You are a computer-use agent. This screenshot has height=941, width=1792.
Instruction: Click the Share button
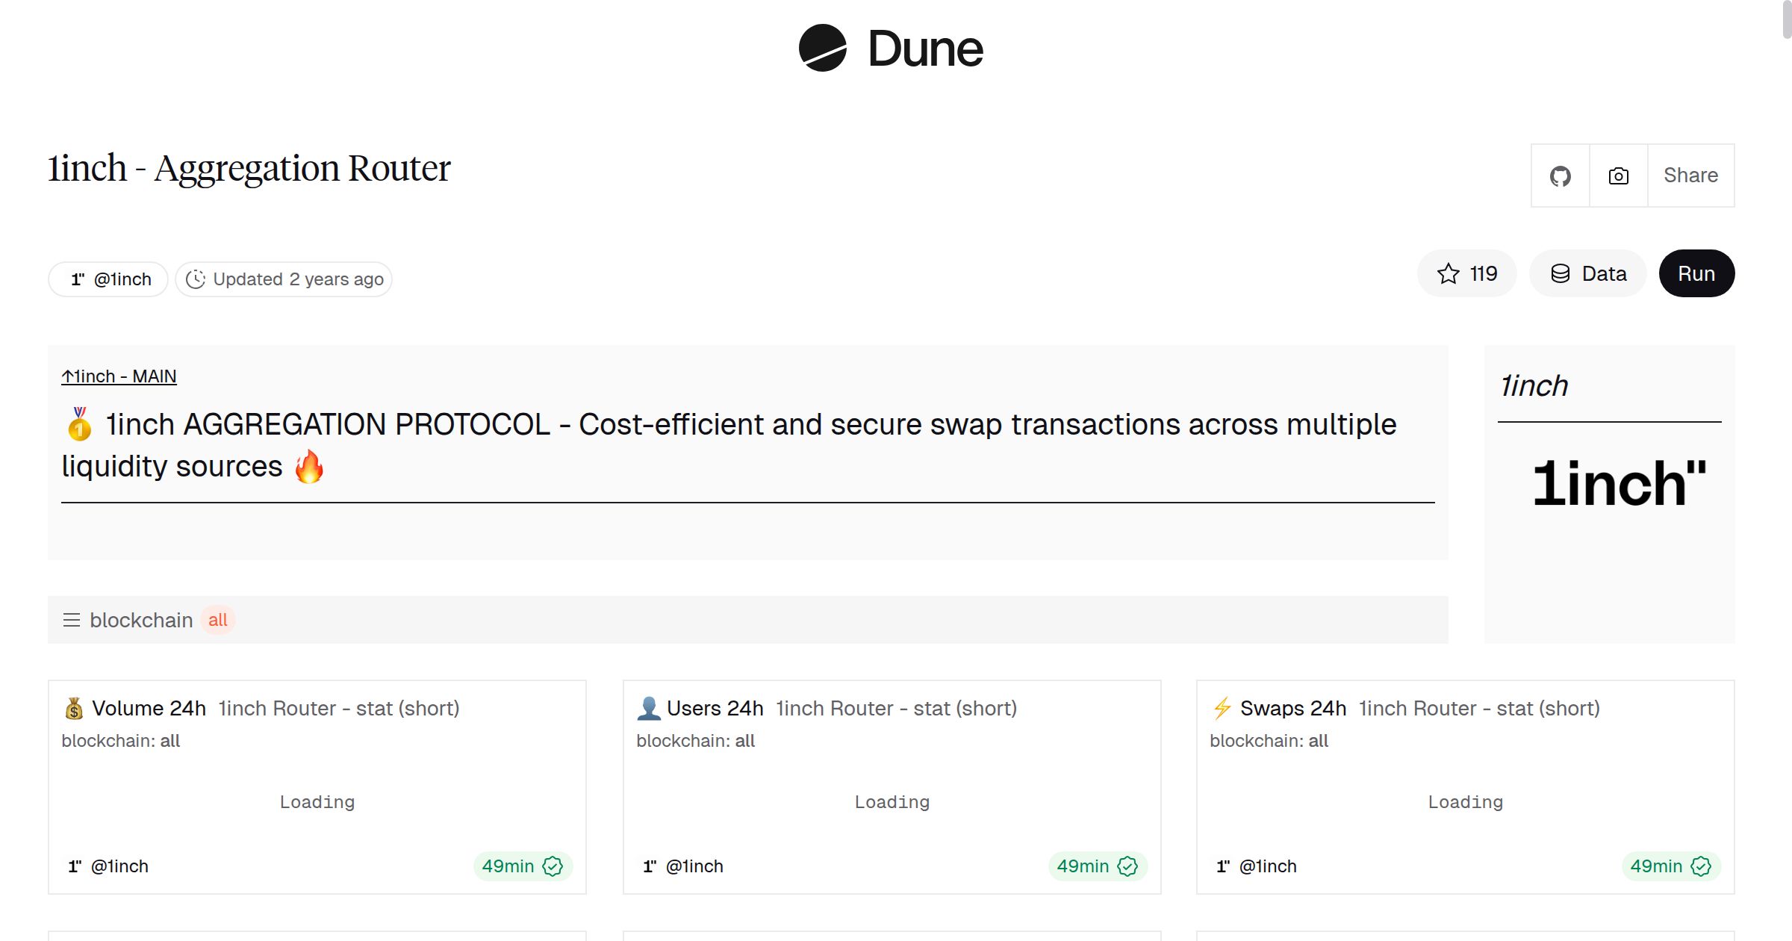(1690, 176)
